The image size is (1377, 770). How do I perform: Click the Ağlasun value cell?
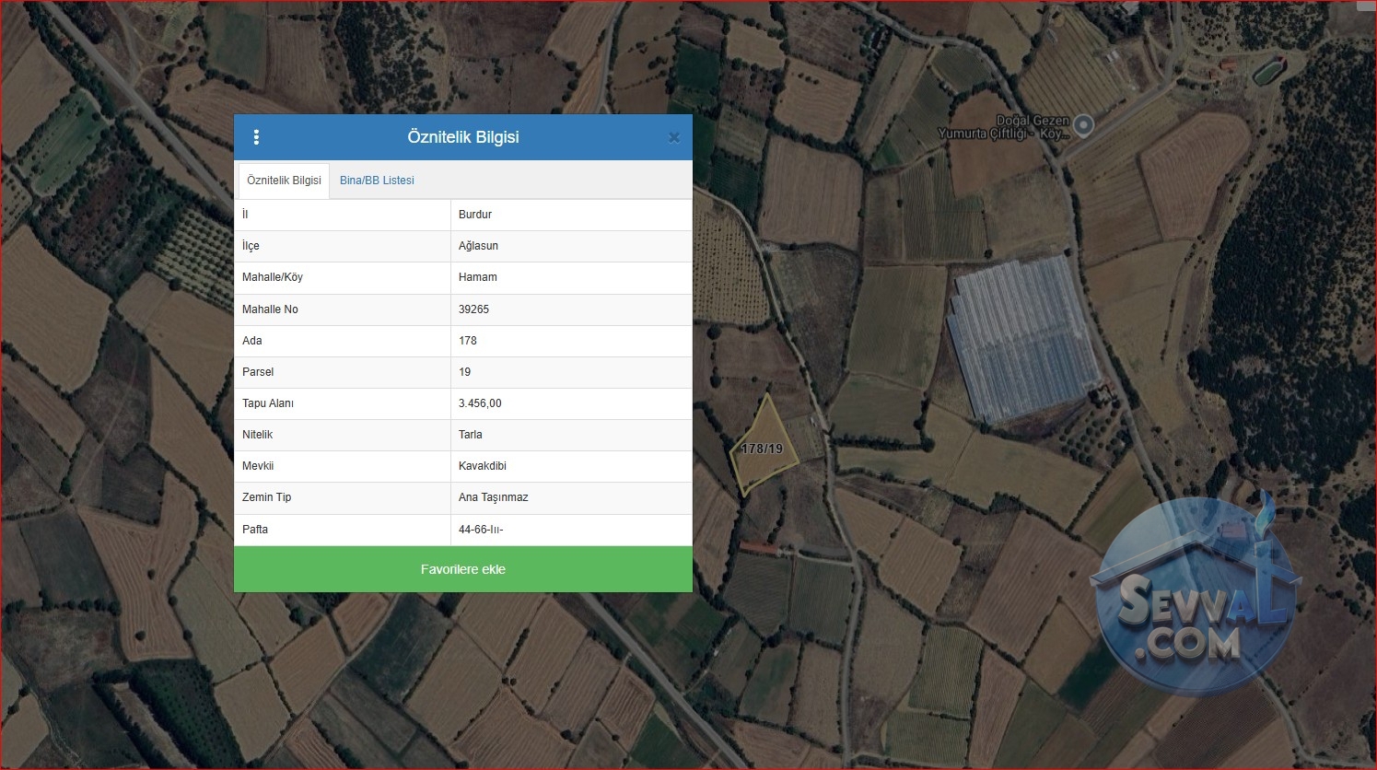click(x=571, y=246)
